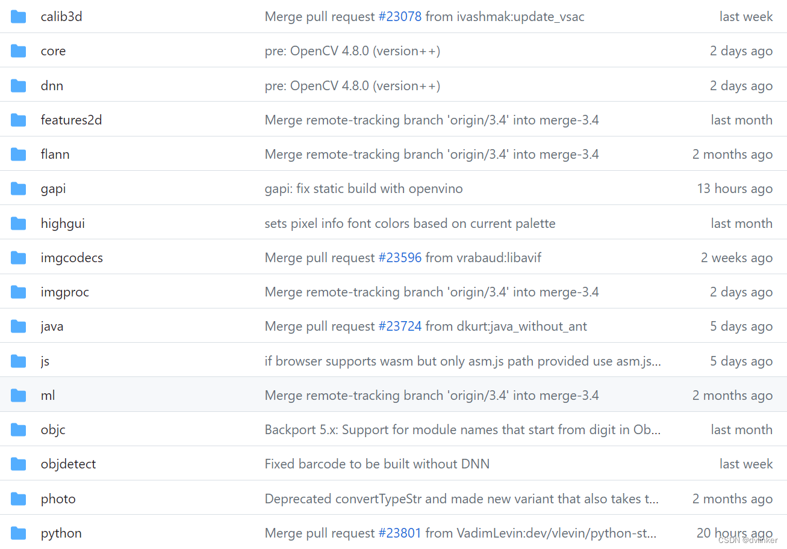Click the java folder icon
787x549 pixels.
[19, 327]
